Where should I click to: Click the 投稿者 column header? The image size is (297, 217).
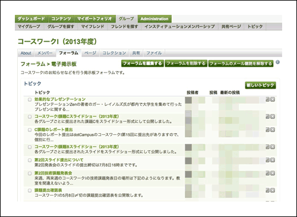192,93
